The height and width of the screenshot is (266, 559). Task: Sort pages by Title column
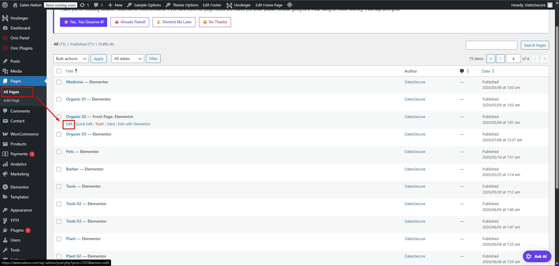point(71,71)
